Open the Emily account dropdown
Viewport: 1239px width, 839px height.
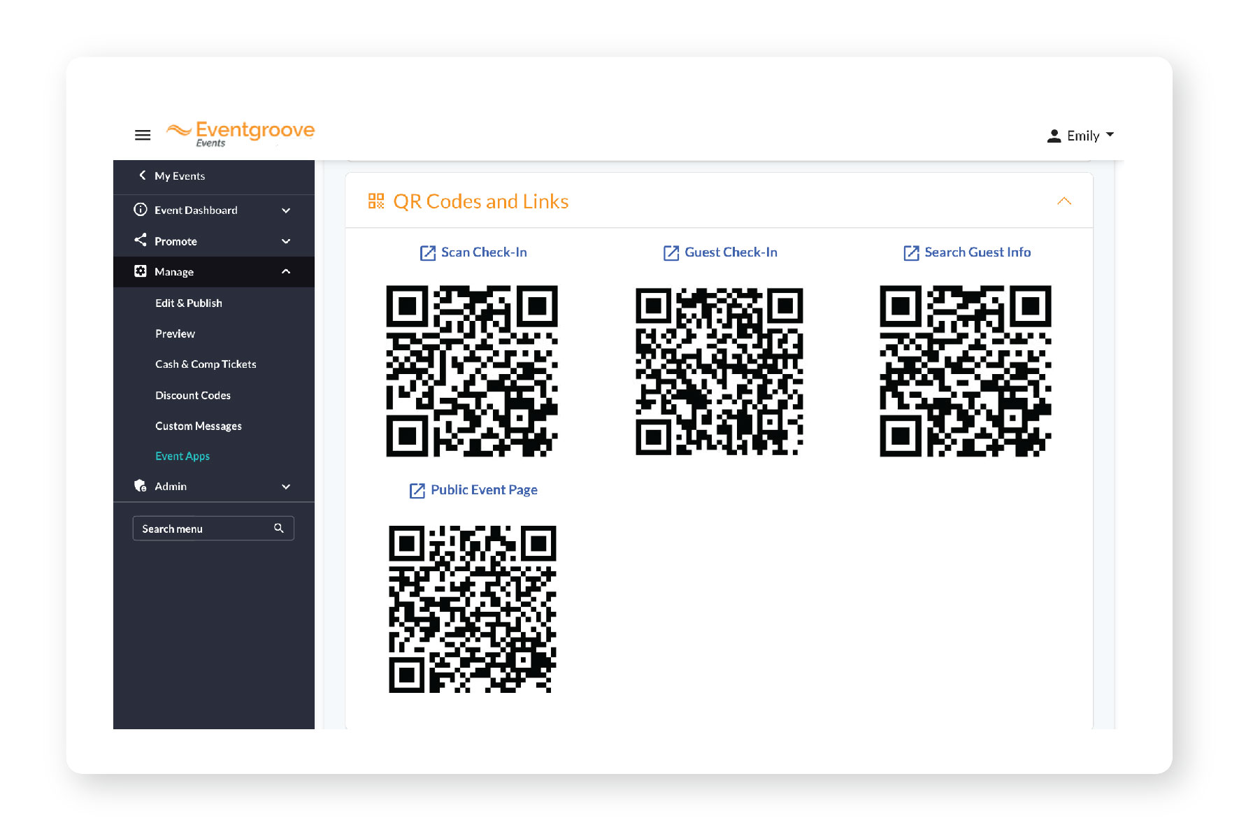[1080, 136]
